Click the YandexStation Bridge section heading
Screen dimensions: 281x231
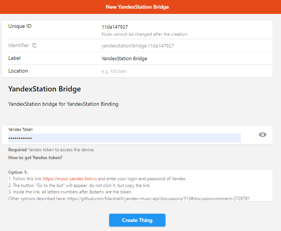[x=44, y=89]
